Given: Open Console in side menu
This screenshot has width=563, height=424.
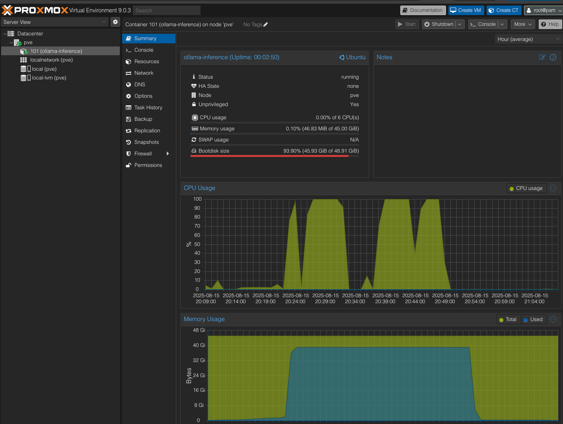Looking at the screenshot, I should 149,50.
